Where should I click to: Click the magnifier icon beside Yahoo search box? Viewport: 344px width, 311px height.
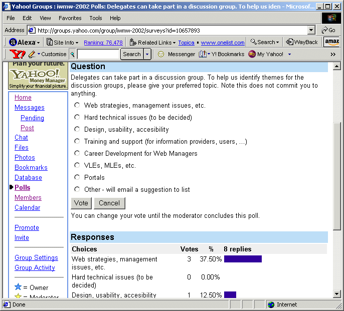[72, 54]
